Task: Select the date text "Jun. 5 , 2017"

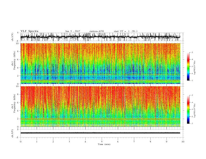Action: point(73,31)
